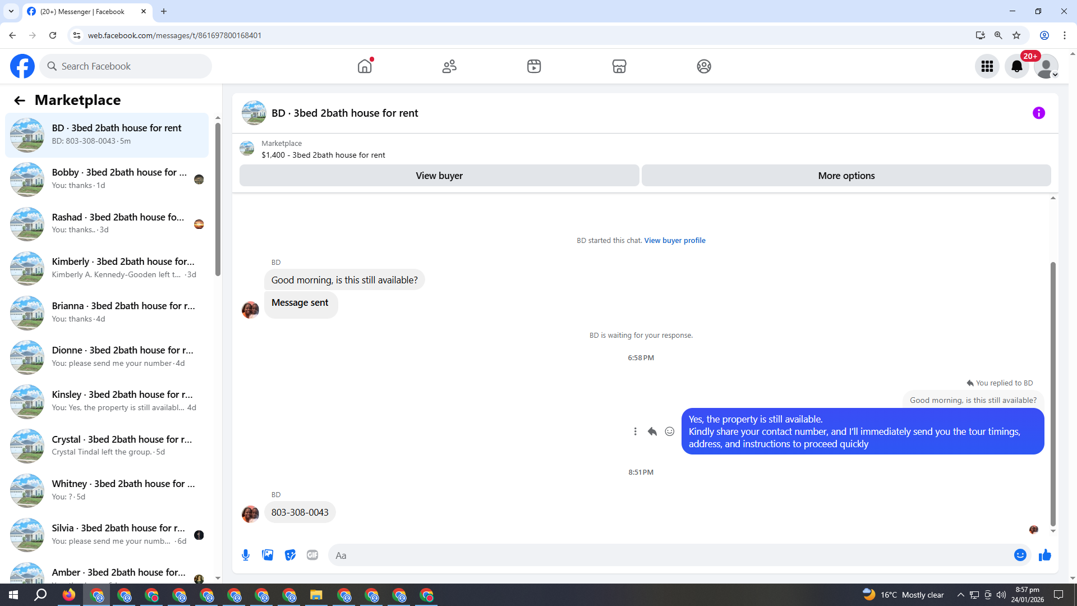Click the chat message scrollbar
This screenshot has height=606, width=1077.
(x=1053, y=393)
